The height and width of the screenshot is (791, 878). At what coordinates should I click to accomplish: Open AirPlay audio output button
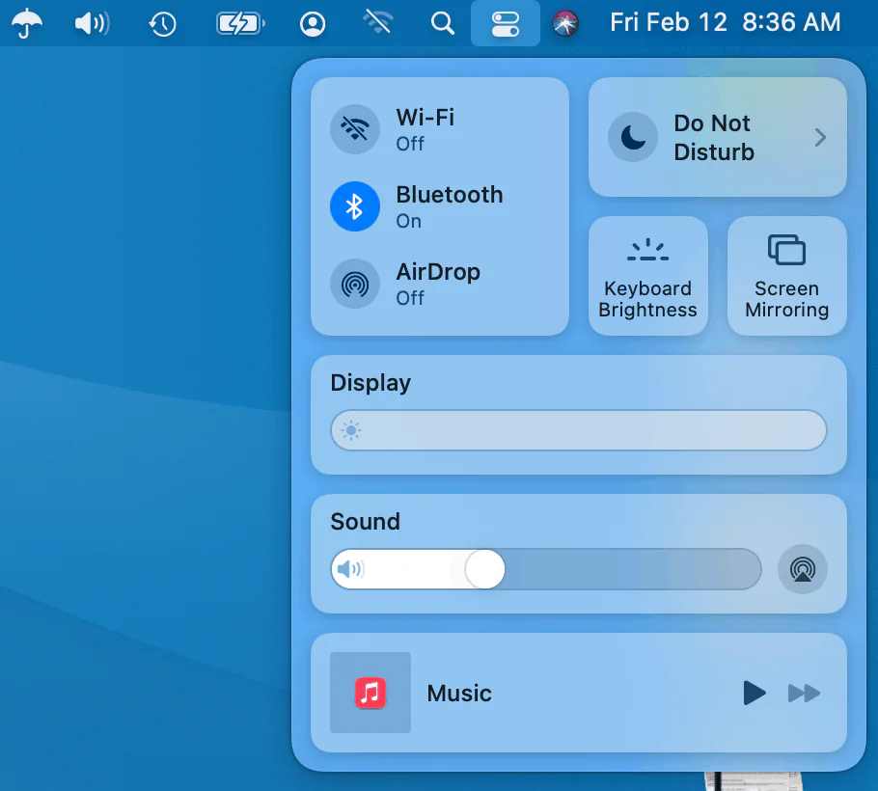pyautogui.click(x=803, y=569)
